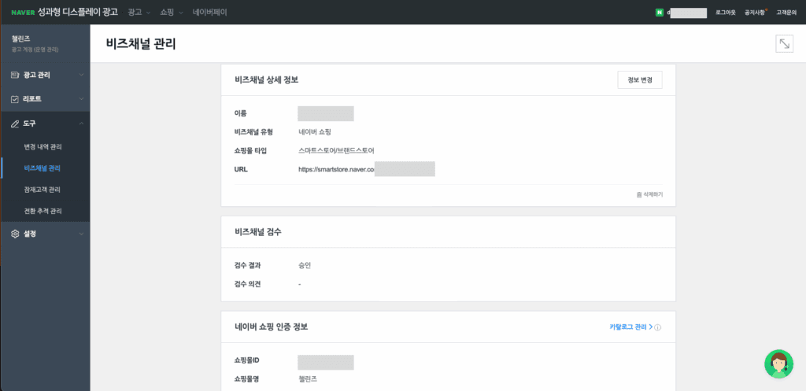The width and height of the screenshot is (806, 391).
Task: Open the 쇼핑 dropdown in top bar
Action: pyautogui.click(x=172, y=13)
